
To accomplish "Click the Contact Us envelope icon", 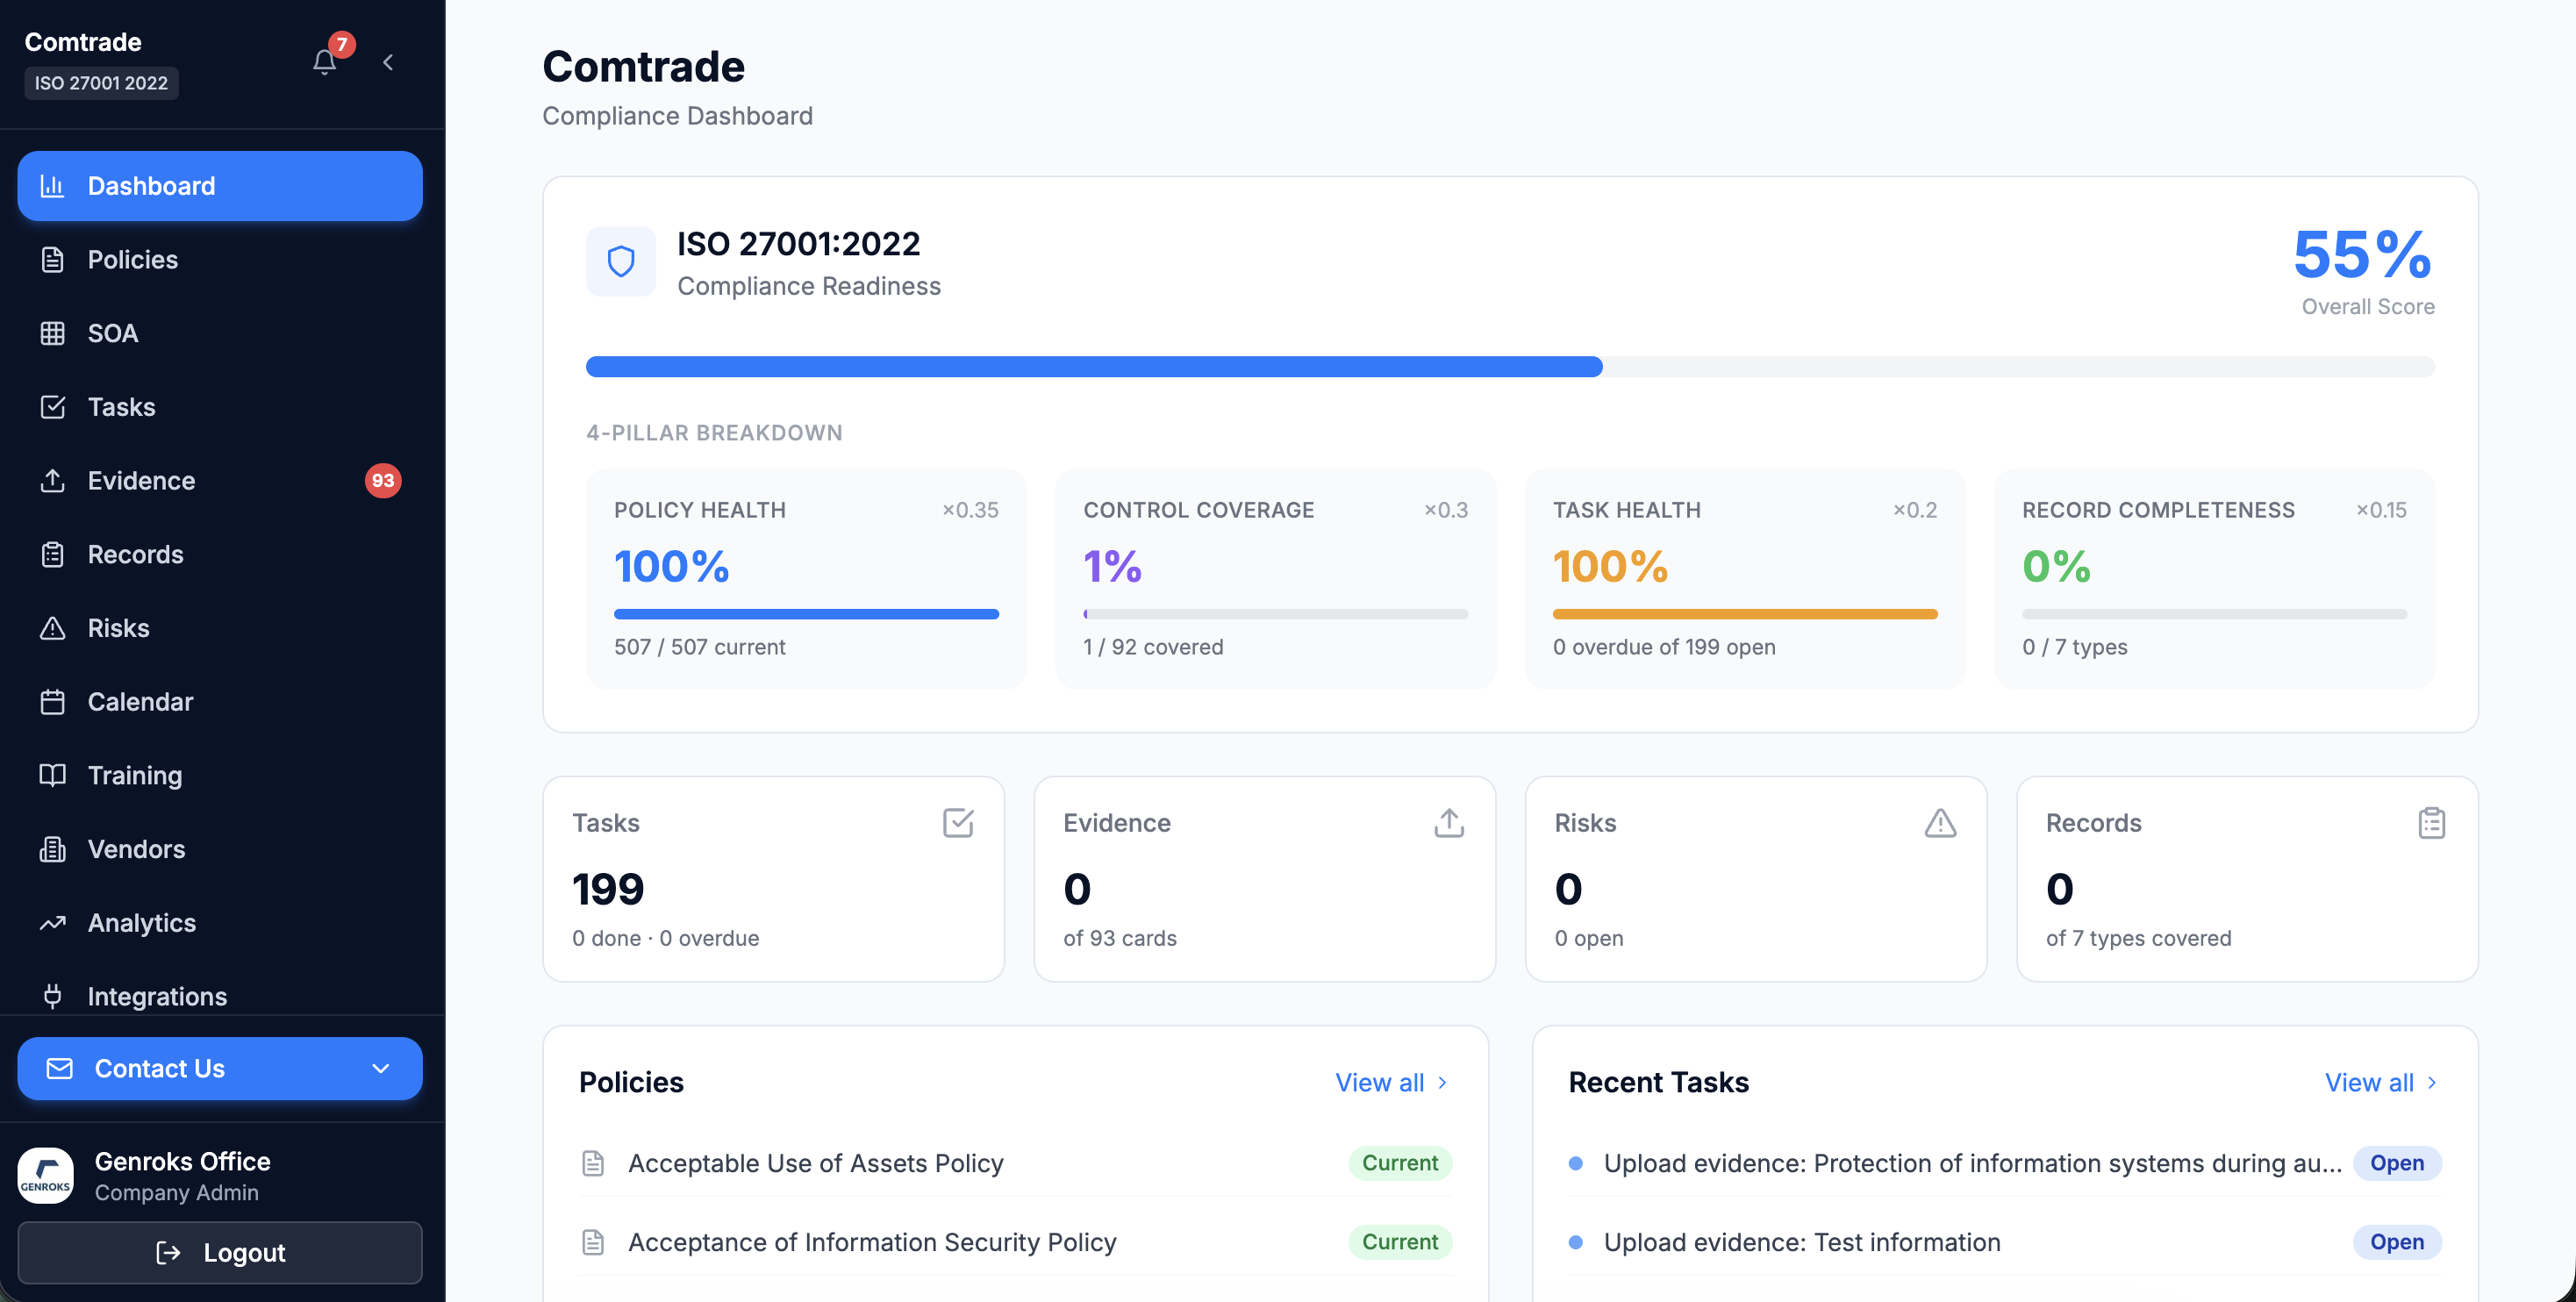I will tap(60, 1068).
